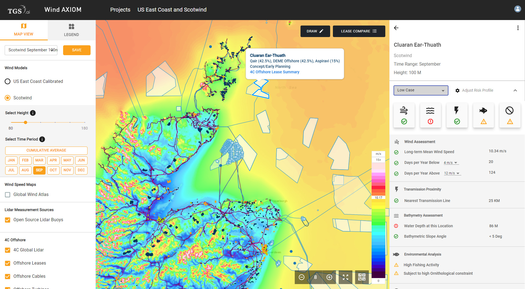
Task: Go back using the arrow icon
Action: click(396, 28)
